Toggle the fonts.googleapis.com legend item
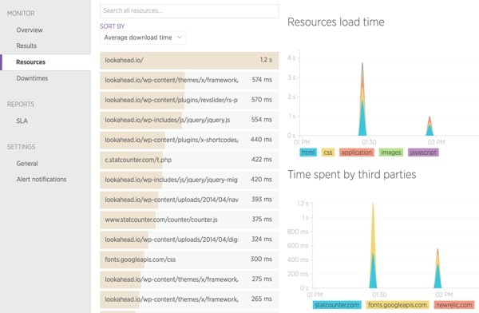 coord(398,305)
